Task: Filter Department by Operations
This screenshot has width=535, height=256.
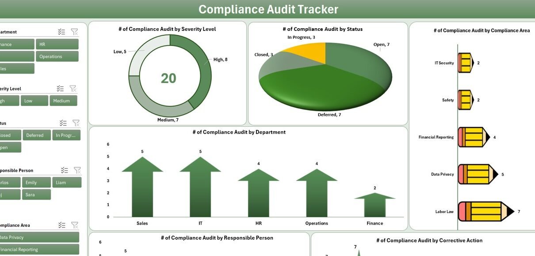Action: pos(57,56)
